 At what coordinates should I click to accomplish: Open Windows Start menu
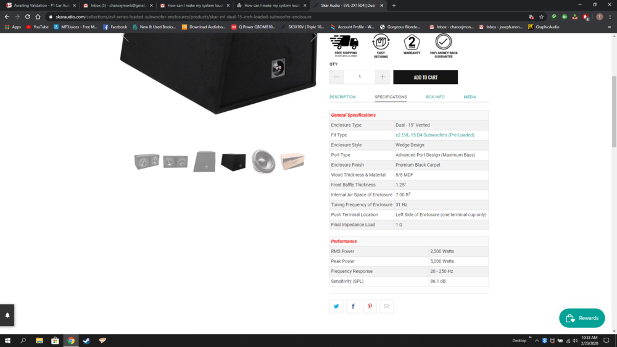pos(7,340)
